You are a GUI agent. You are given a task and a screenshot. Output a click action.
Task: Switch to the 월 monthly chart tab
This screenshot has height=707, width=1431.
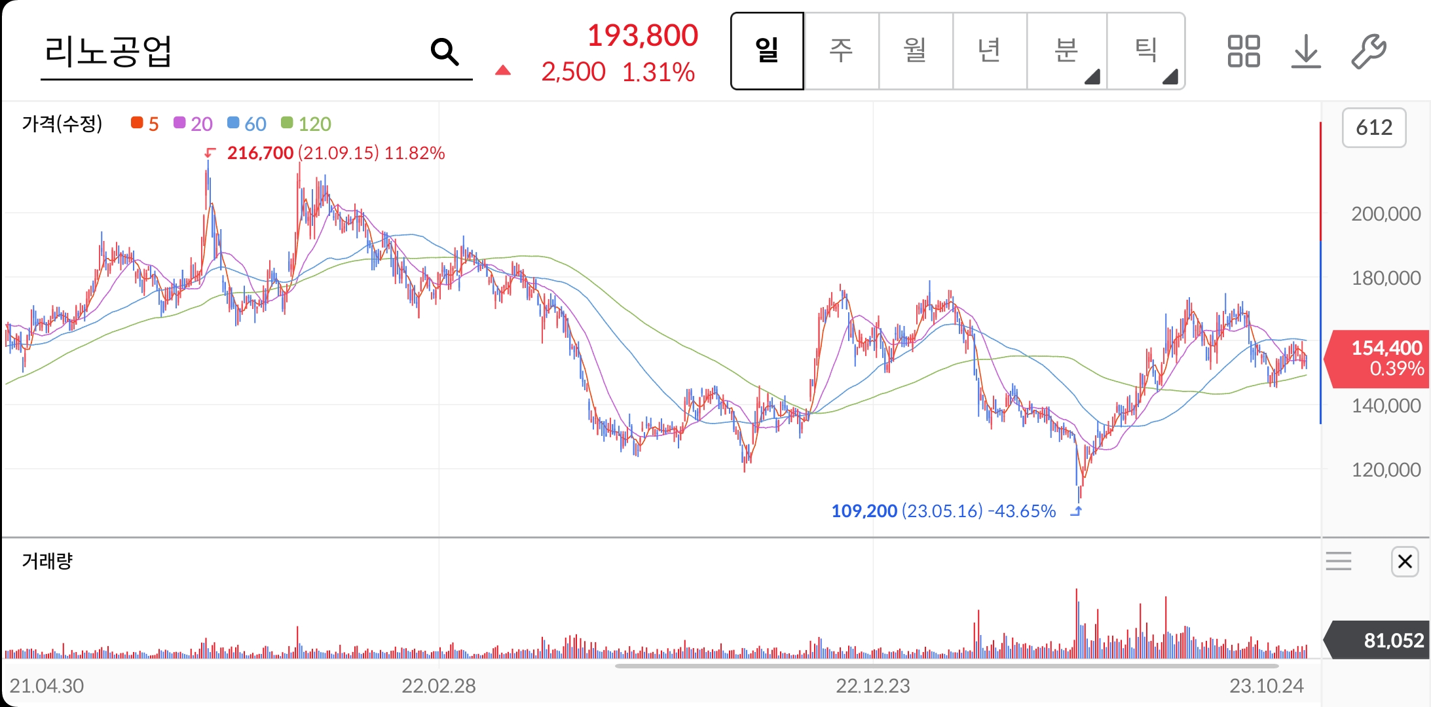tap(915, 51)
